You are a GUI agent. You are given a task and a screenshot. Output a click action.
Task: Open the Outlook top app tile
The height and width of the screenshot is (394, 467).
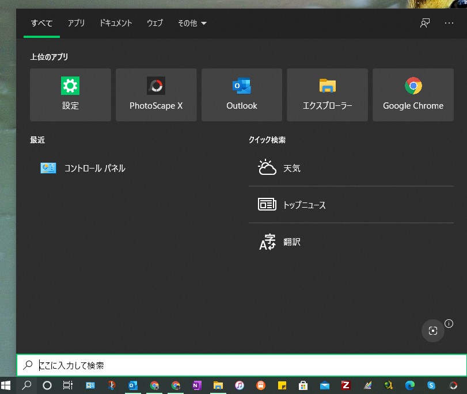241,95
